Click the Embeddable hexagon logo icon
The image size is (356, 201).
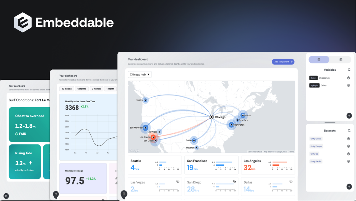[x=22, y=22]
